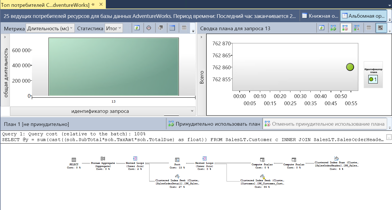The height and width of the screenshot is (210, 392).
Task: Select Compute Scalar node nearest the Sort
Action: pyautogui.click(x=262, y=163)
